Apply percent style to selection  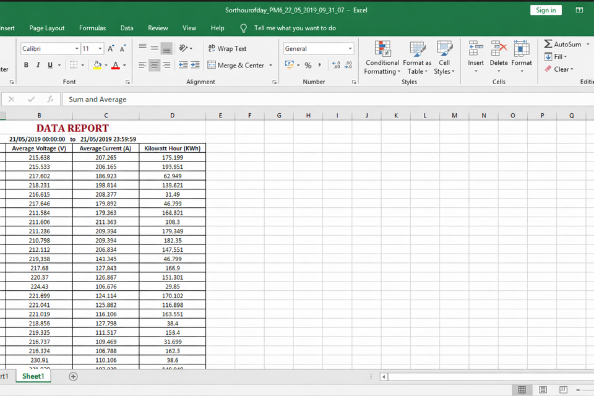point(308,65)
